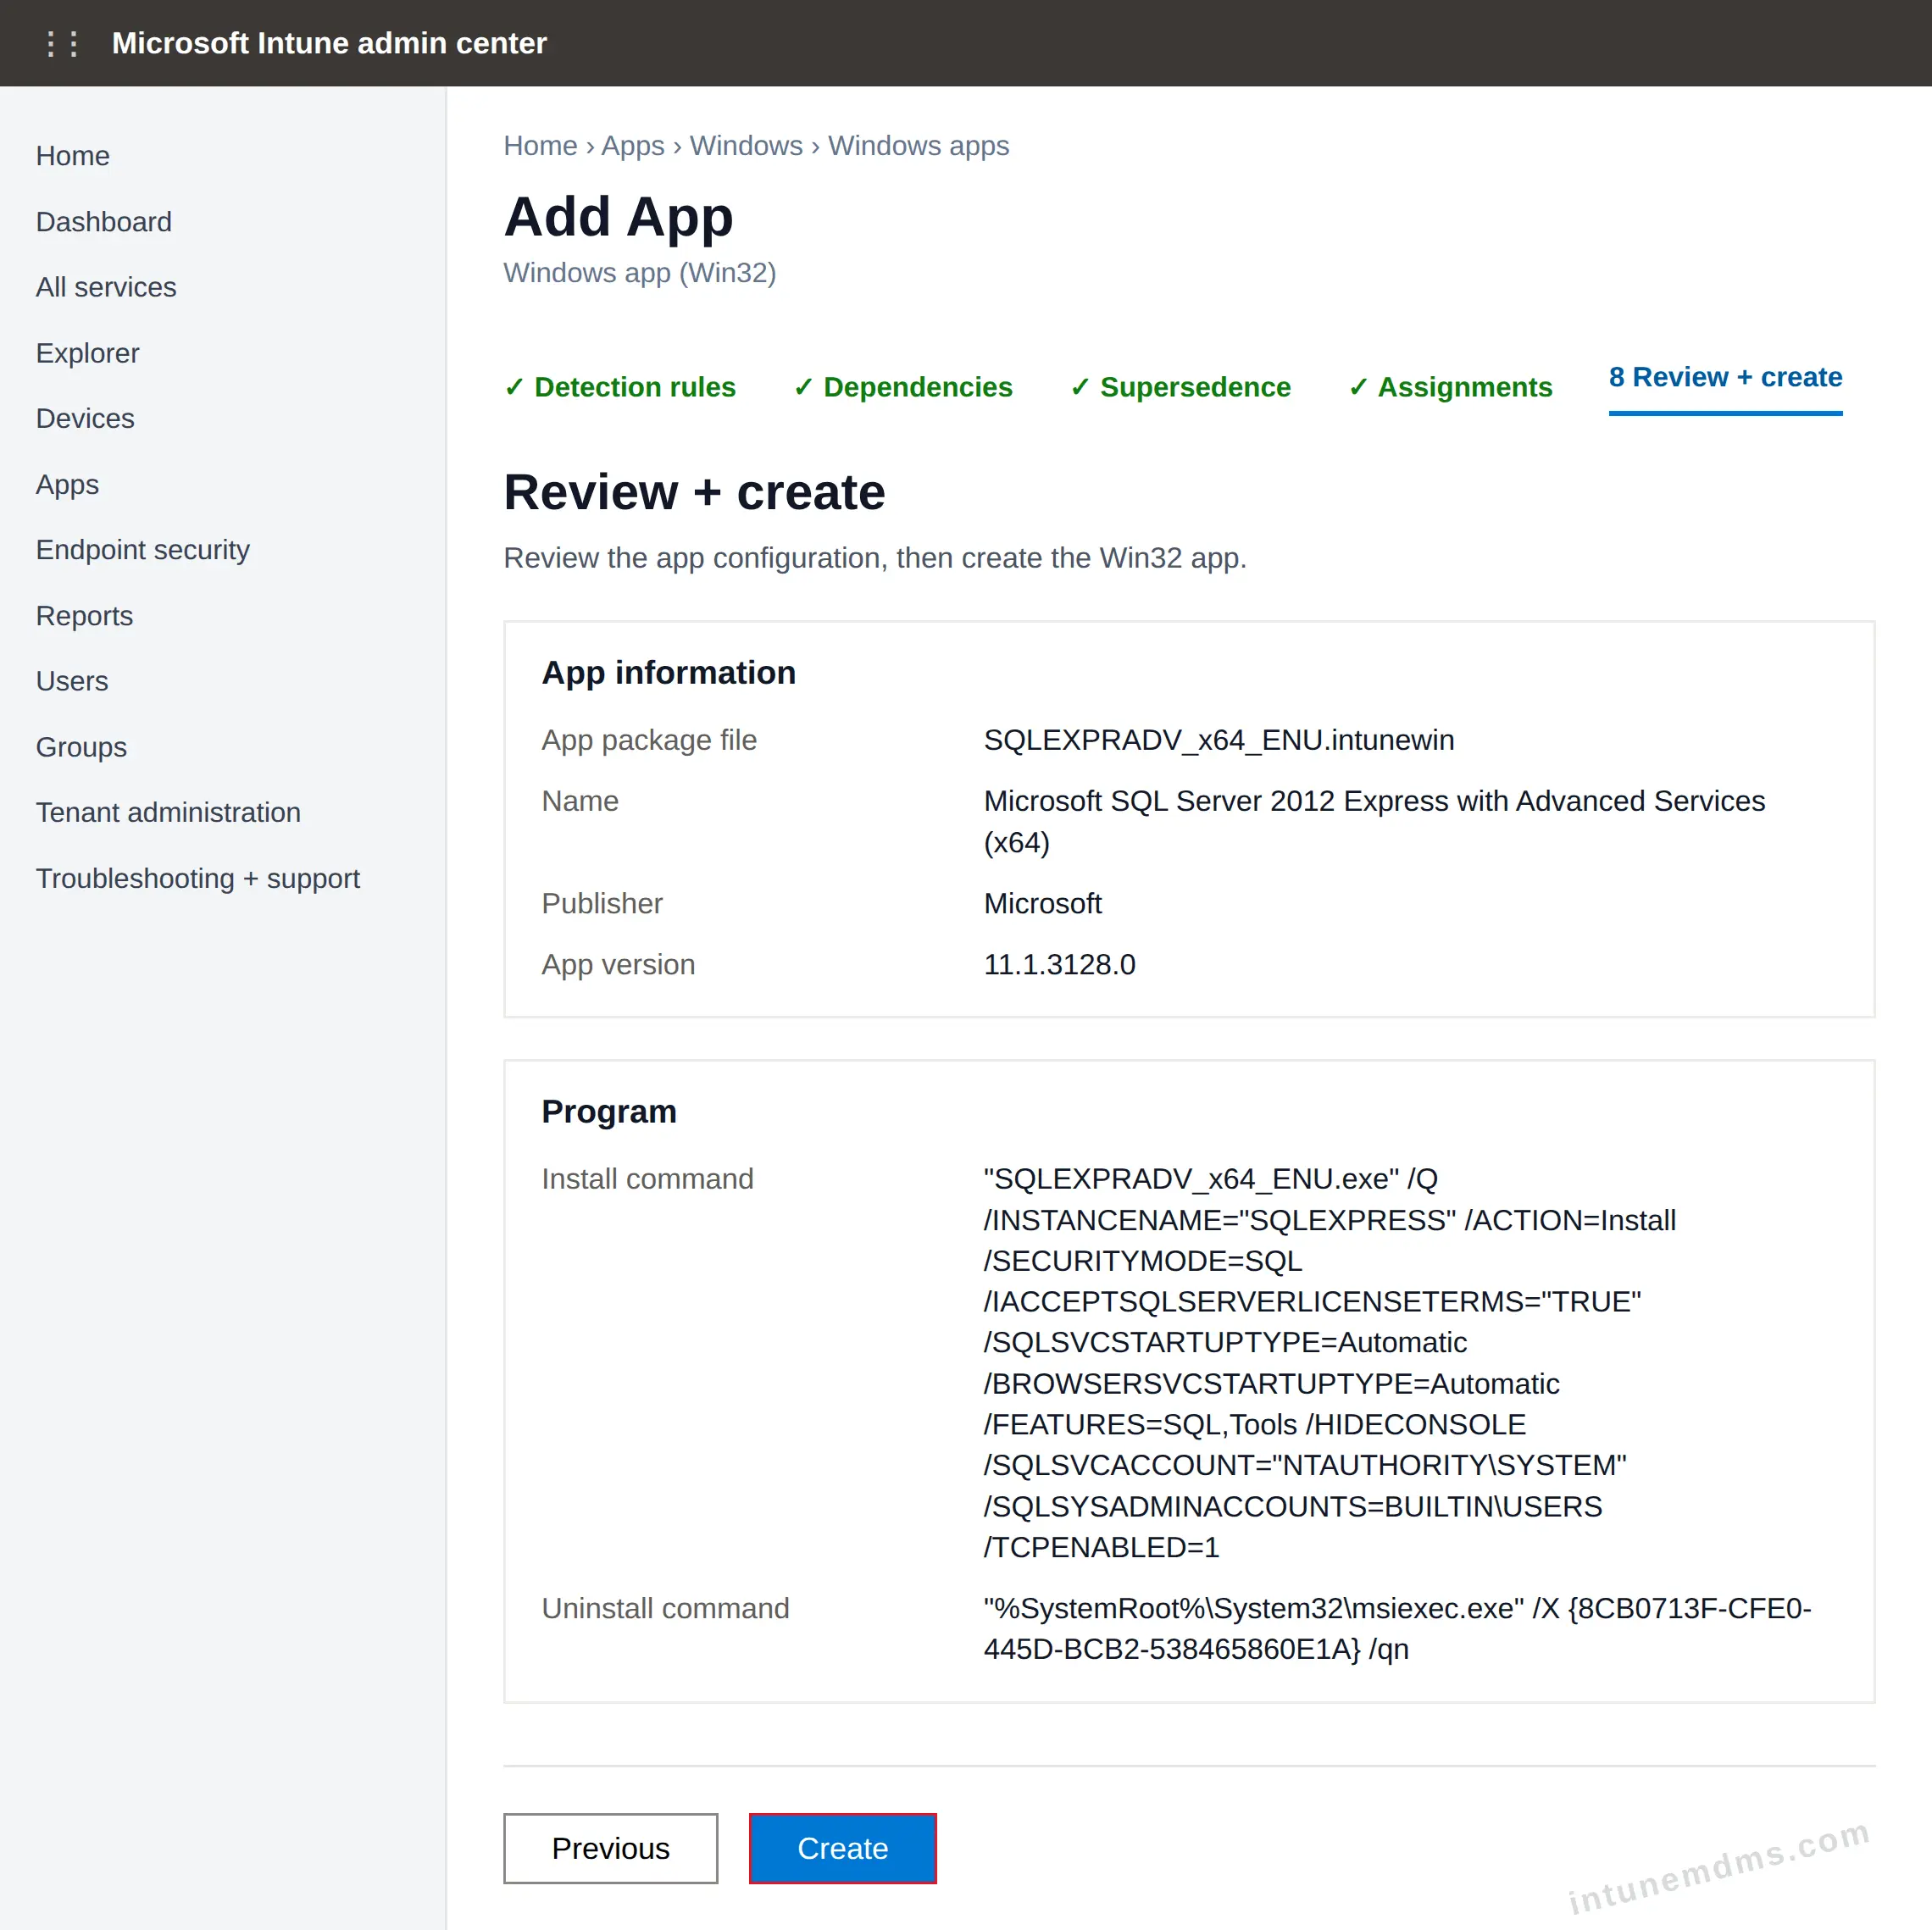Open Dashboard in the sidebar
The width and height of the screenshot is (1932, 1930).
tap(104, 222)
